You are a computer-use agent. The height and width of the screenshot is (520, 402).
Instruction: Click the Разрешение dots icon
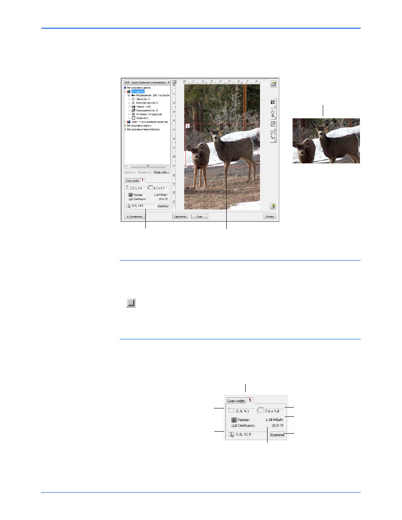[134, 95]
